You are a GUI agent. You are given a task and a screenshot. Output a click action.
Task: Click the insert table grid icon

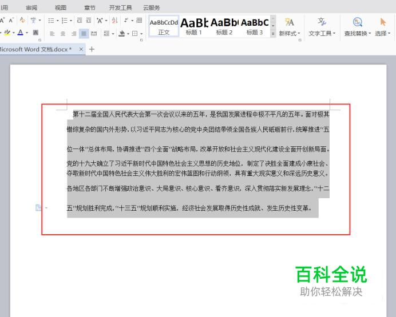pyautogui.click(x=139, y=20)
